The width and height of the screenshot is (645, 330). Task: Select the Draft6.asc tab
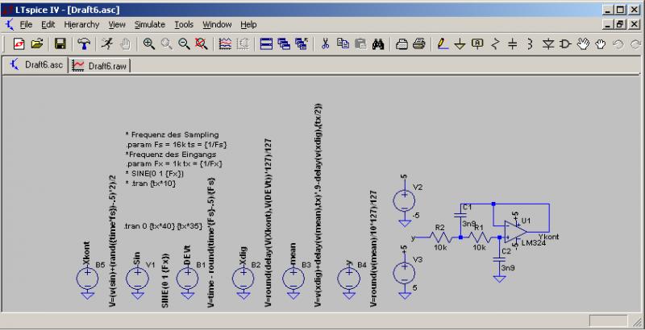pyautogui.click(x=37, y=65)
